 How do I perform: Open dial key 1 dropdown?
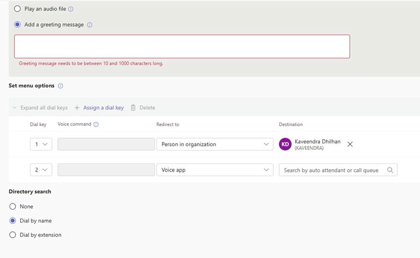pyautogui.click(x=41, y=144)
